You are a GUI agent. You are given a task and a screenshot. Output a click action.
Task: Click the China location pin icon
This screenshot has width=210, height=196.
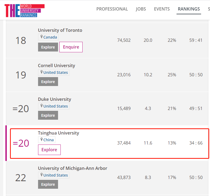[42, 140]
